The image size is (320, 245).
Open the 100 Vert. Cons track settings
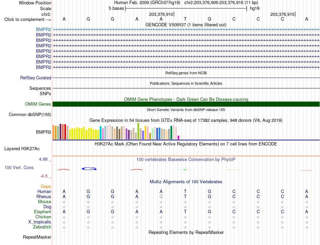click(19, 167)
